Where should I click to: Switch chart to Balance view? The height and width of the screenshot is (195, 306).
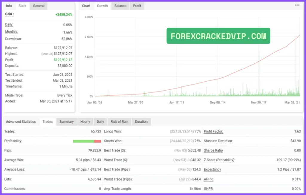pos(120,6)
